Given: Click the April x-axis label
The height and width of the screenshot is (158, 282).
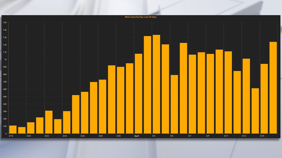Looking at the screenshot, I should coord(136,136).
